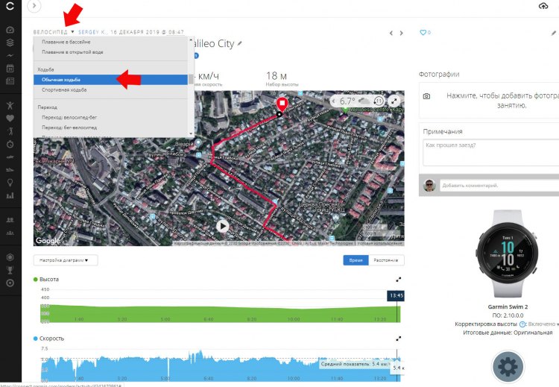This screenshot has height=387, width=559.
Task: Like the activity with heart icon
Action: 423,33
